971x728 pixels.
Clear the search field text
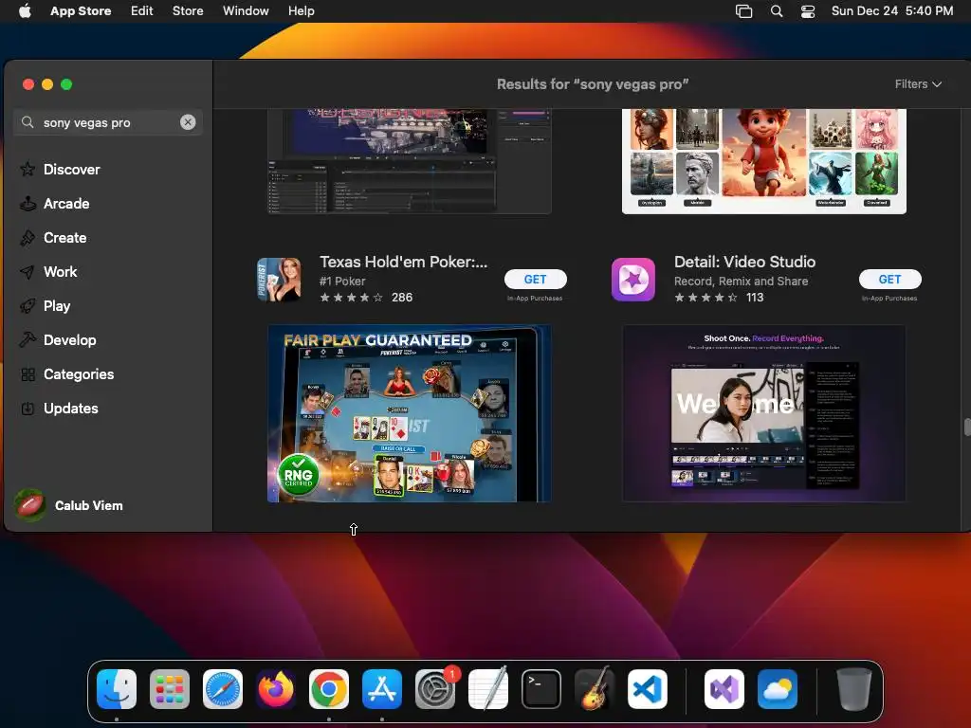[x=188, y=122]
